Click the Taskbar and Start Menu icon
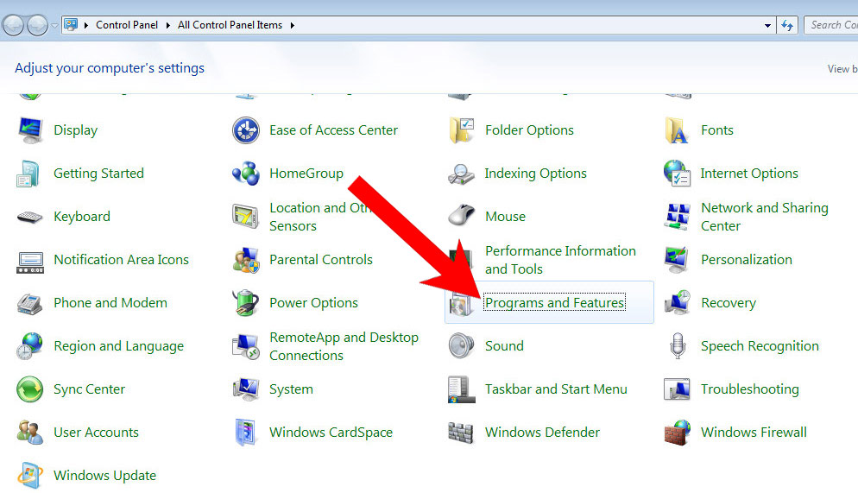 click(x=461, y=389)
